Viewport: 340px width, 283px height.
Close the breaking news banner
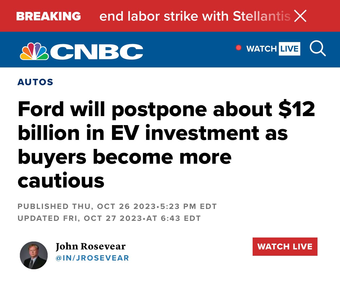tap(300, 16)
